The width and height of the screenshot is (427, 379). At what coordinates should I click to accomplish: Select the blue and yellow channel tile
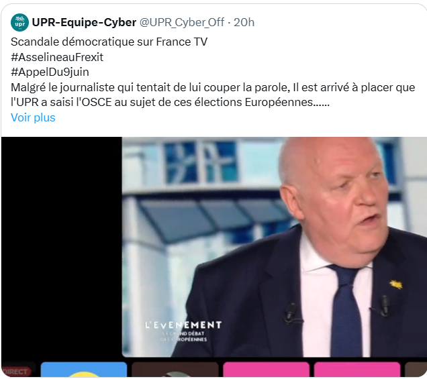point(84,370)
